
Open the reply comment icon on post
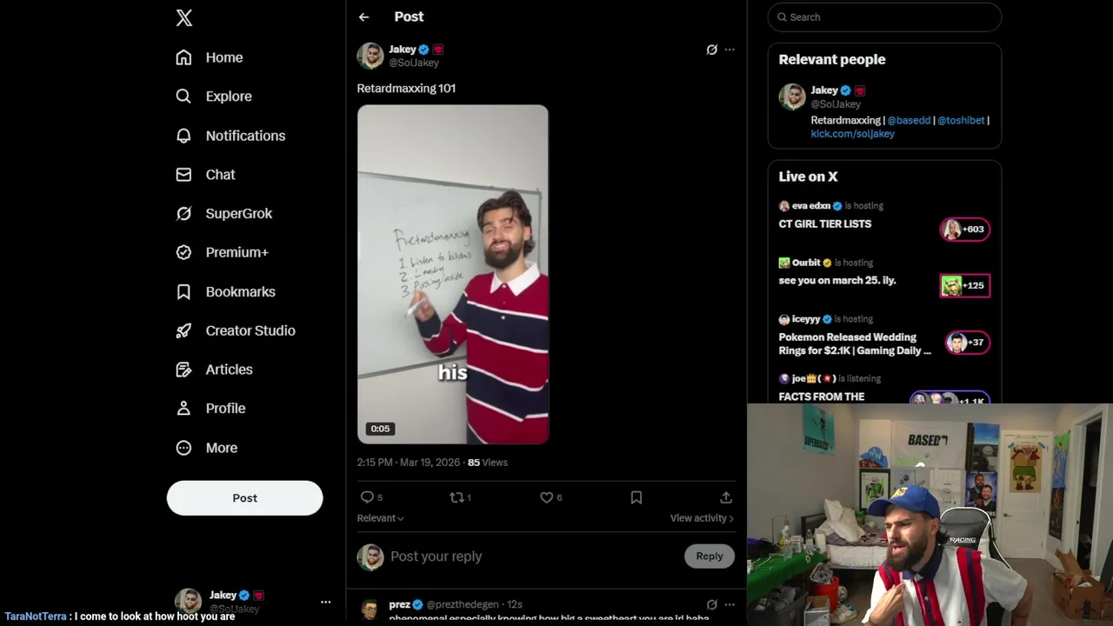pyautogui.click(x=367, y=497)
